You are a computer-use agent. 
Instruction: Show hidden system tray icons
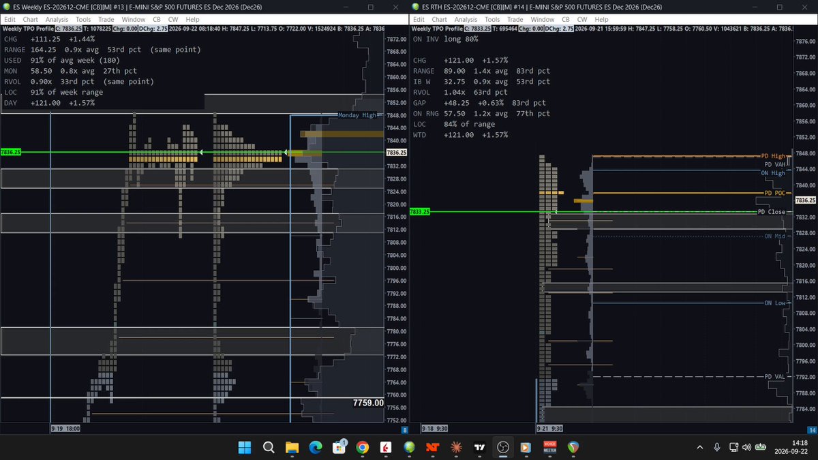pos(700,447)
